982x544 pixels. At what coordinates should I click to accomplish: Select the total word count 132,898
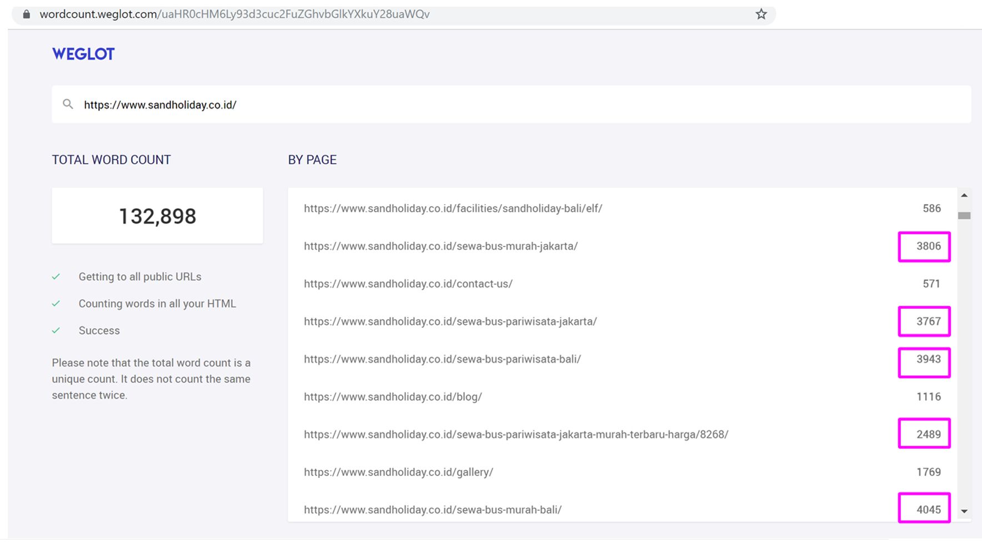point(158,216)
